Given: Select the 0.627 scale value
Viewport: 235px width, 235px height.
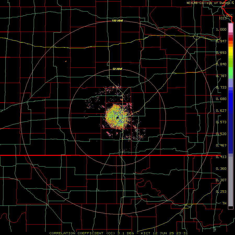Looking at the screenshot, I should click(x=221, y=111).
